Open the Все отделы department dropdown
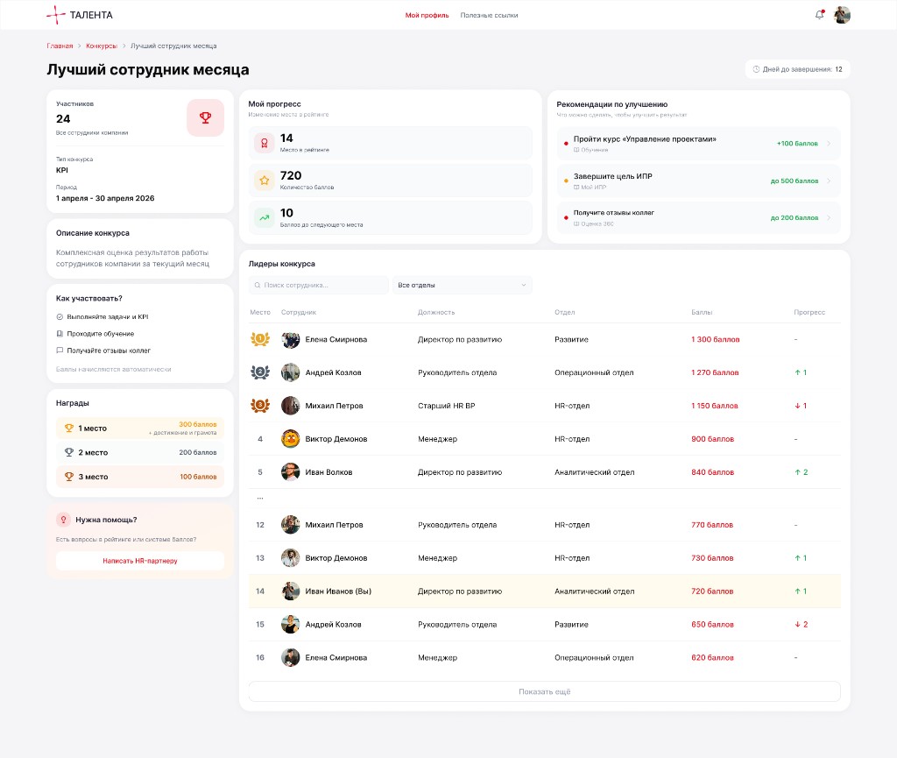Viewport: 897px width, 758px height. click(463, 285)
